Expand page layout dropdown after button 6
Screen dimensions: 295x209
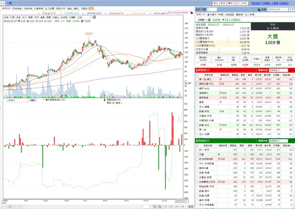click(x=24, y=207)
